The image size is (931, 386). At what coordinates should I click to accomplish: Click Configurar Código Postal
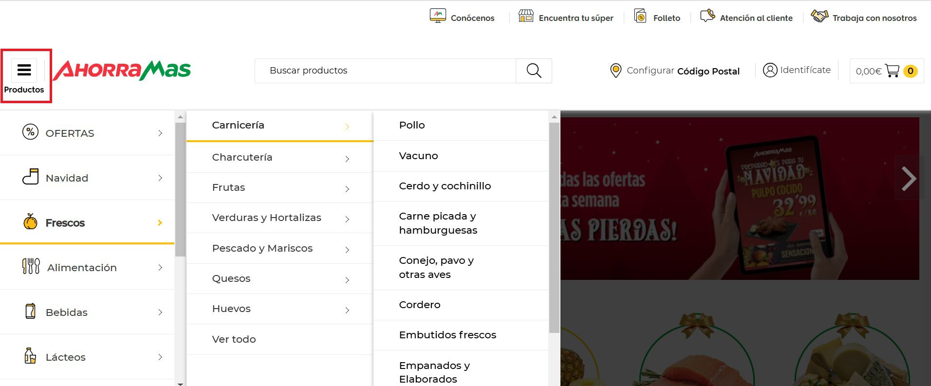pyautogui.click(x=683, y=71)
